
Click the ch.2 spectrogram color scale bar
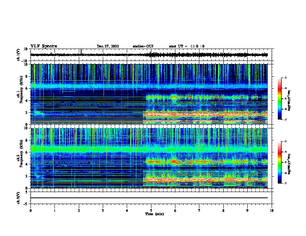[279, 162]
